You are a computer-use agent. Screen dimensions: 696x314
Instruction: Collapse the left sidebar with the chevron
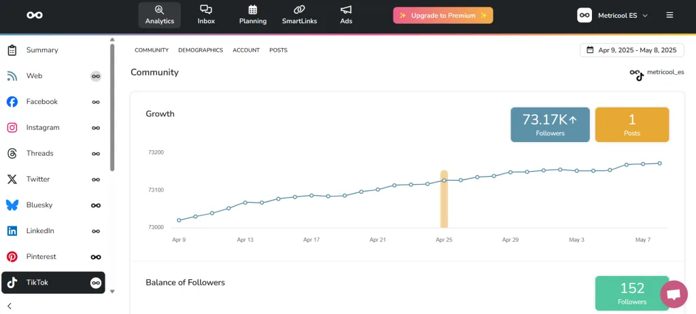(x=10, y=306)
